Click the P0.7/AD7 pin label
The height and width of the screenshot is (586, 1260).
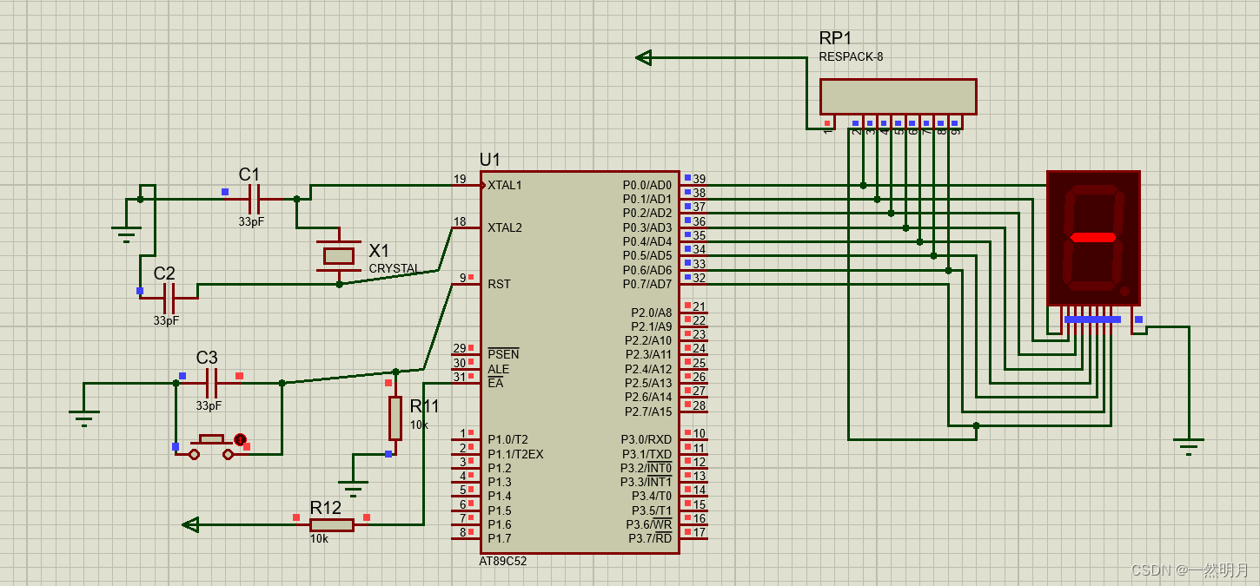647,284
